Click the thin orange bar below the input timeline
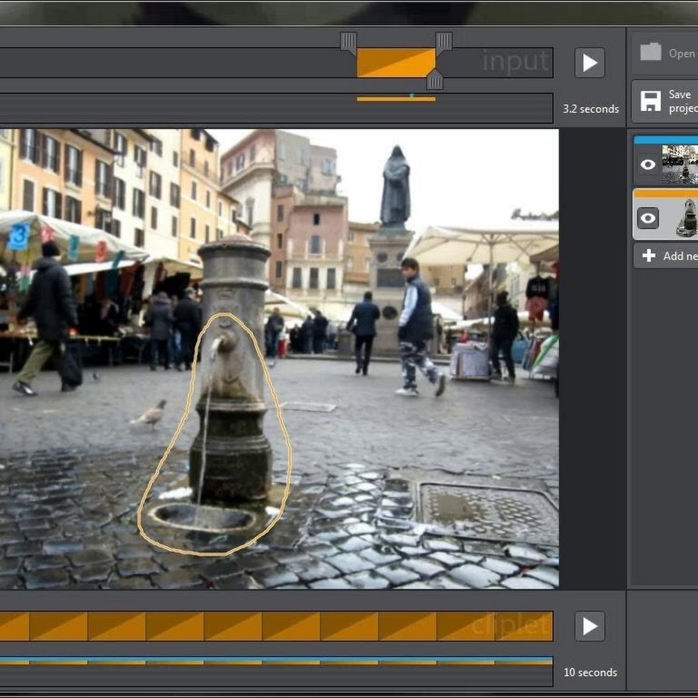 point(396,99)
